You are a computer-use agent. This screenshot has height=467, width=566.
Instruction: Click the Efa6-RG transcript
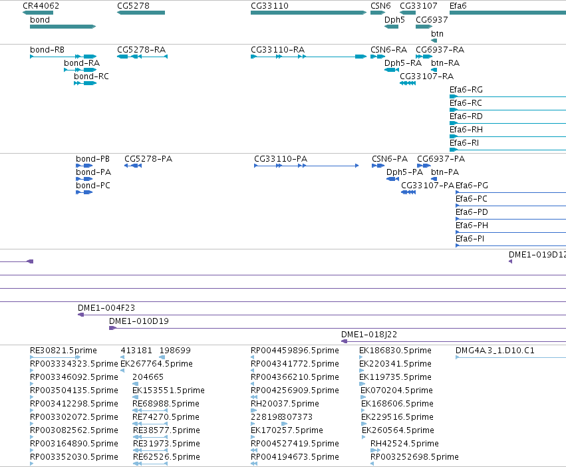(x=507, y=96)
